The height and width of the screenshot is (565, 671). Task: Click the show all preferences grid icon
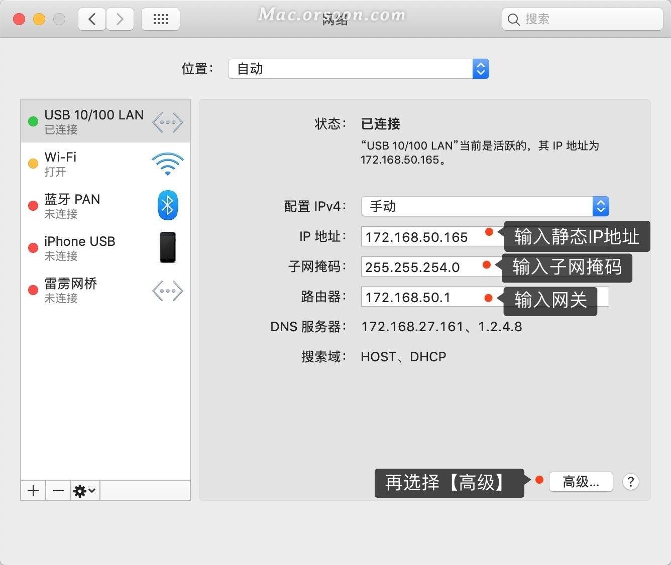click(160, 19)
